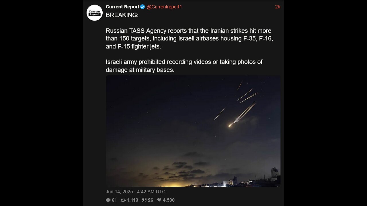Viewport: 367px width, 206px height.
Task: Click the TASS Agency report paragraph
Action: 189,38
